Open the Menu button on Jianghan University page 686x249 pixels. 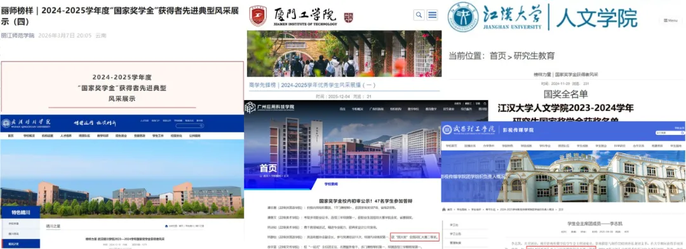coord(670,20)
